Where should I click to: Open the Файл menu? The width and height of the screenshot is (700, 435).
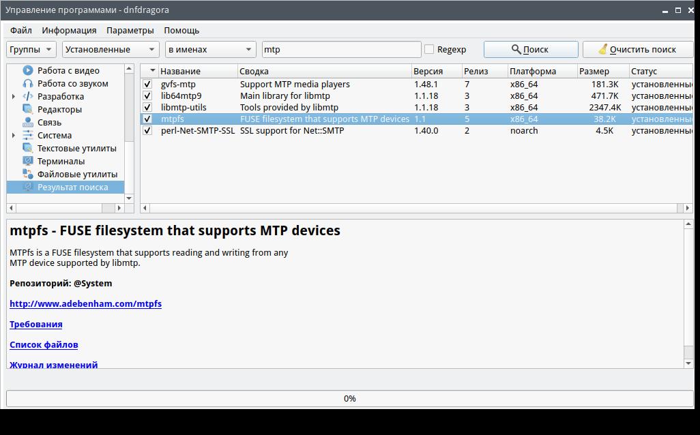pyautogui.click(x=21, y=30)
